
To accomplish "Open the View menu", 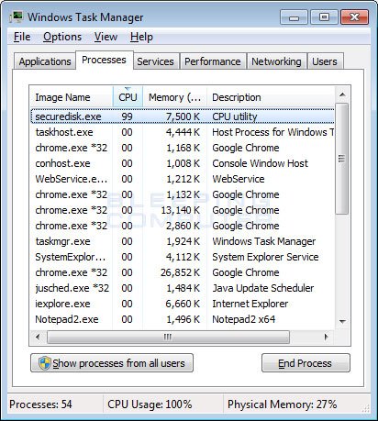I will 106,37.
